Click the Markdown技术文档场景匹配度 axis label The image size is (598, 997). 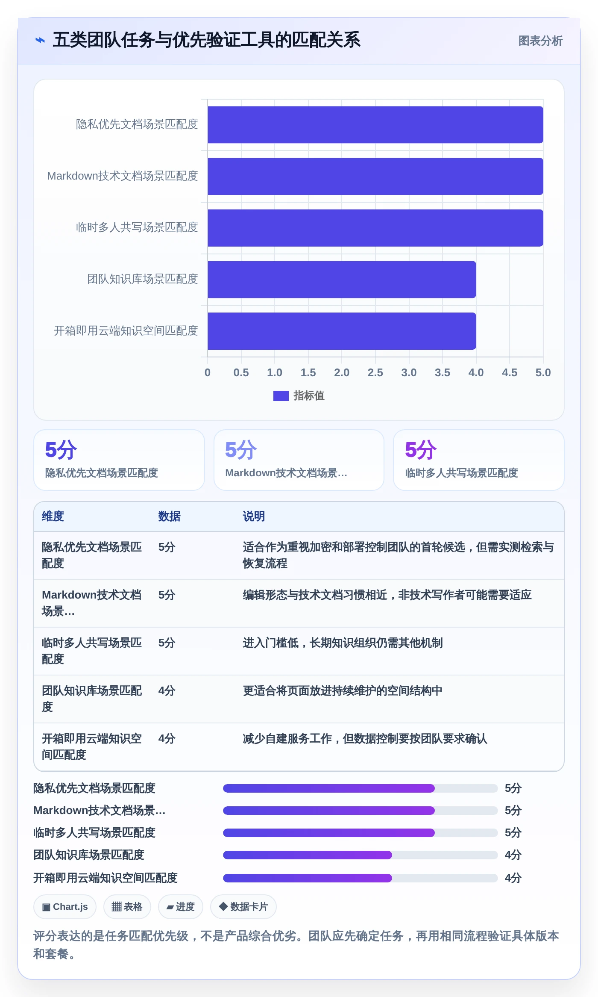(123, 176)
